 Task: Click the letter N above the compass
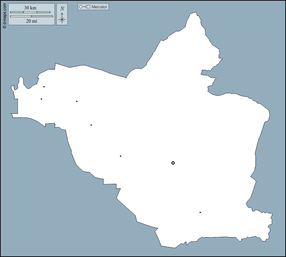click(x=62, y=9)
